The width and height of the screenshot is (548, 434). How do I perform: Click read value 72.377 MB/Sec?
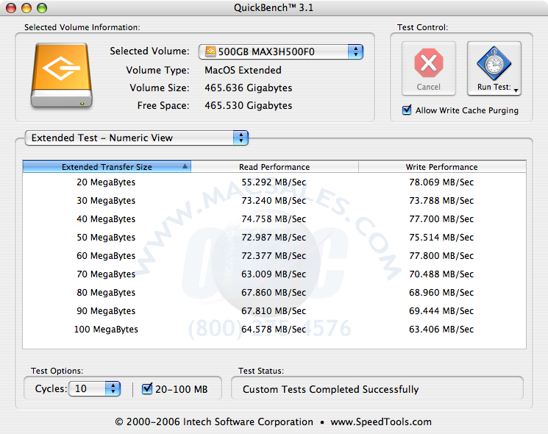click(x=274, y=256)
